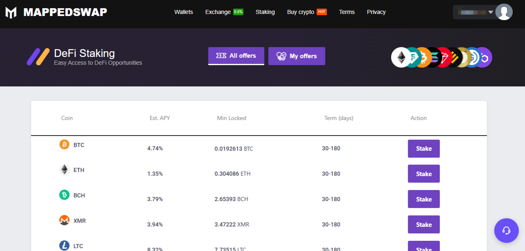Switch to the My offers tab
This screenshot has width=525, height=251.
pyautogui.click(x=297, y=56)
